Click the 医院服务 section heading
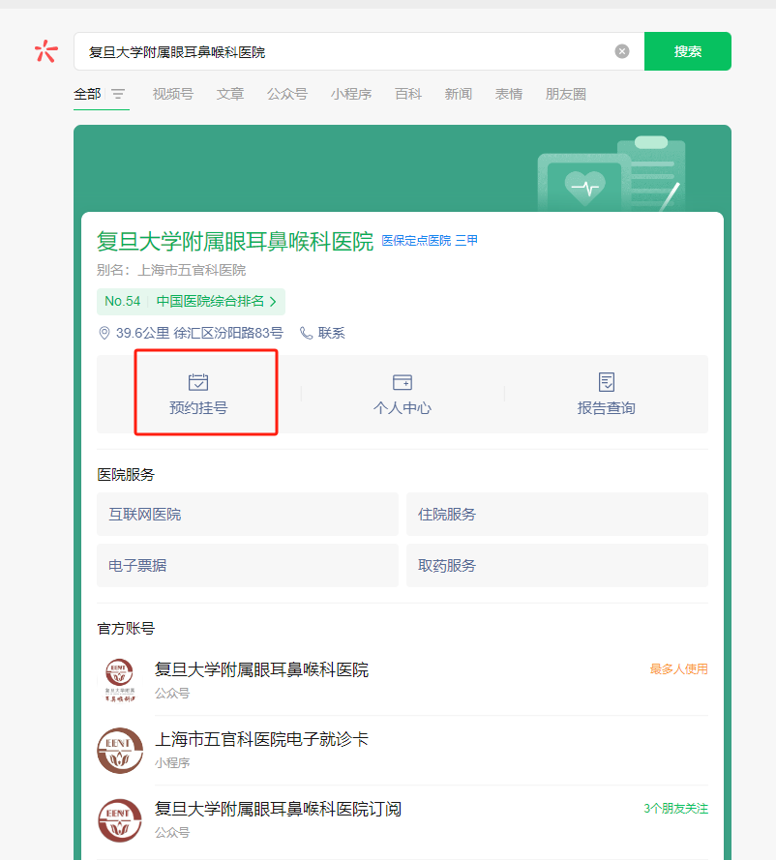 pyautogui.click(x=126, y=474)
